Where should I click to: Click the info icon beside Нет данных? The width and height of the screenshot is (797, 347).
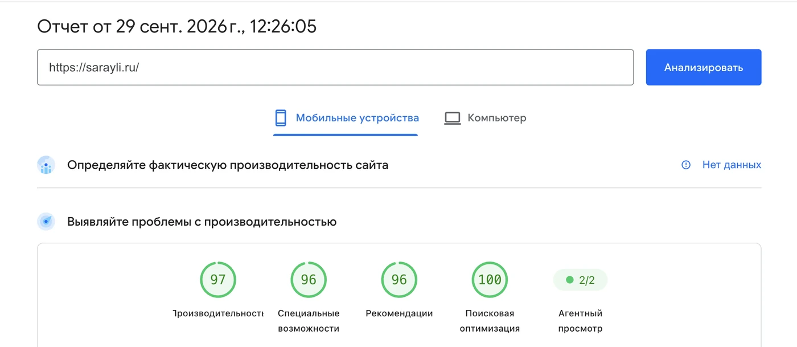click(686, 165)
